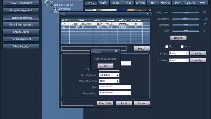Collapse the 192.168.1.88:80 device node
211x119 pixels.
pos(47,5)
